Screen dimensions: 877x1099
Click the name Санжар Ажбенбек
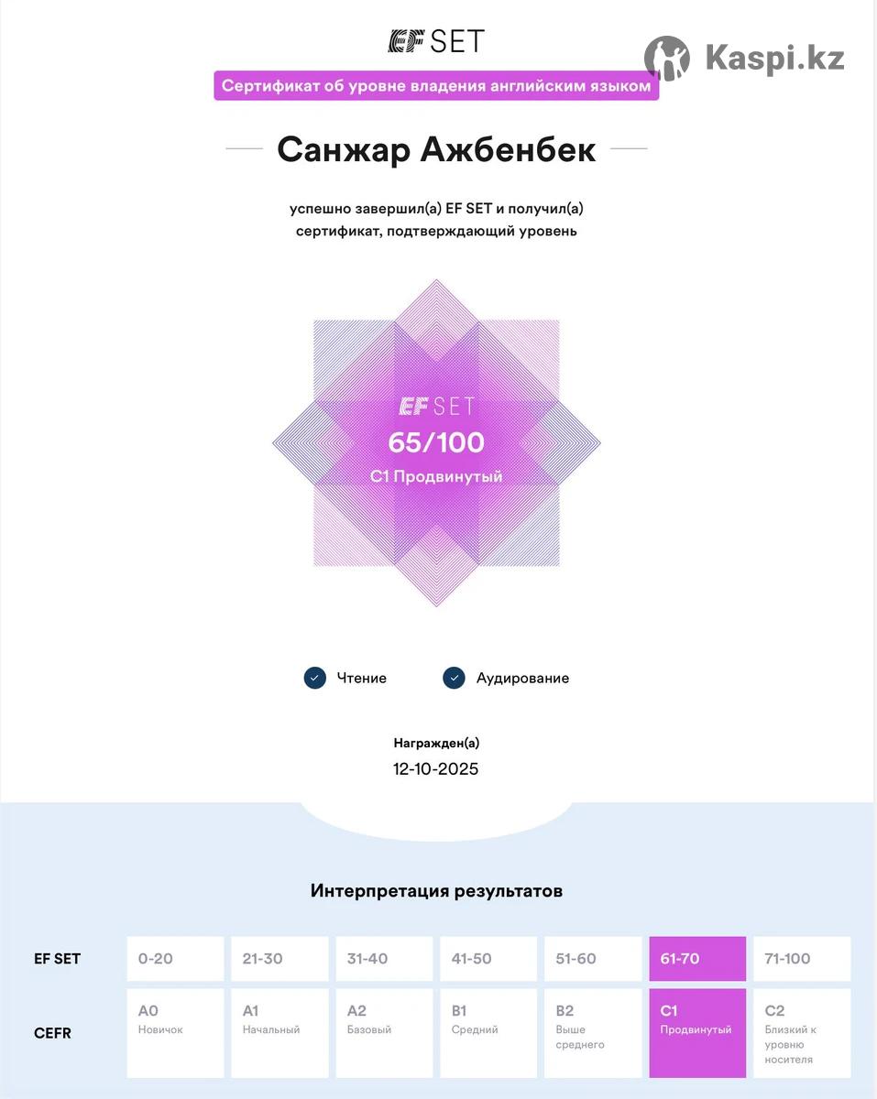pos(436,149)
